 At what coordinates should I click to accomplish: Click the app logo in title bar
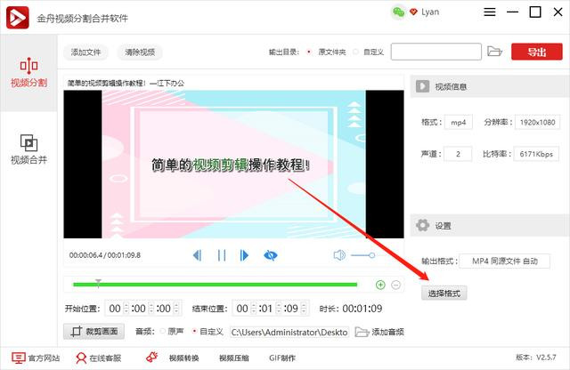[x=18, y=17]
